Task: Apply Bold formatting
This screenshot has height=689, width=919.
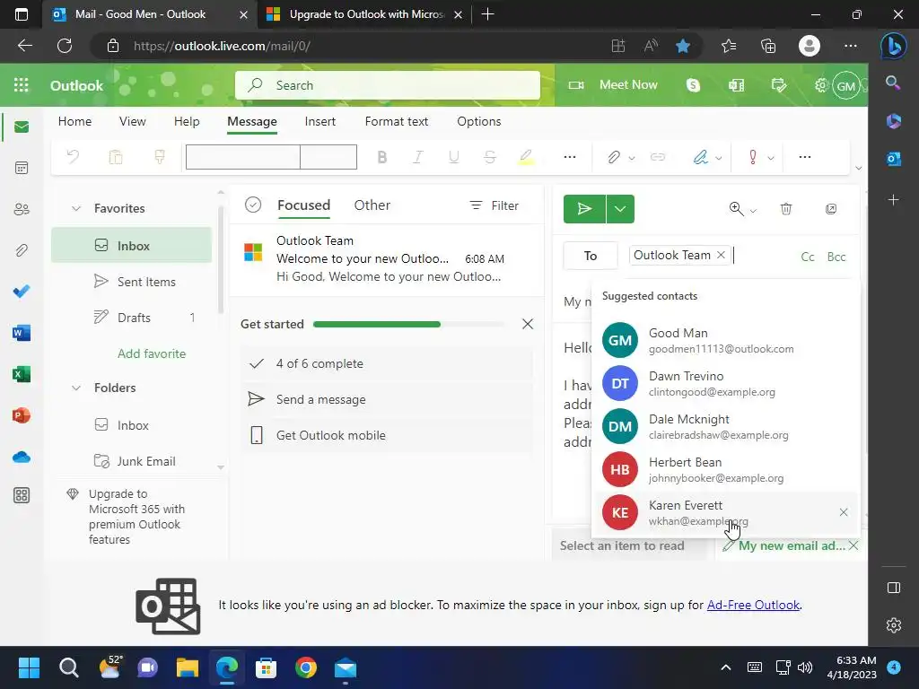Action: 382,157
